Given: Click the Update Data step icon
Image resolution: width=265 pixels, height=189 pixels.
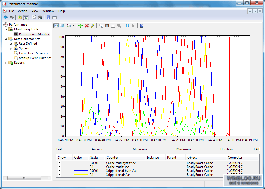Looking at the screenshot, I should click(x=134, y=26).
